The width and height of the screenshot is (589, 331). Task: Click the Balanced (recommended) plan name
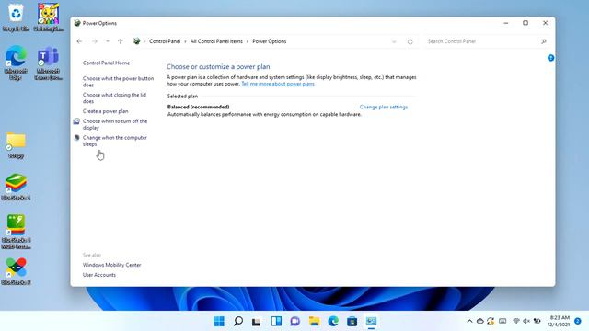(x=199, y=107)
